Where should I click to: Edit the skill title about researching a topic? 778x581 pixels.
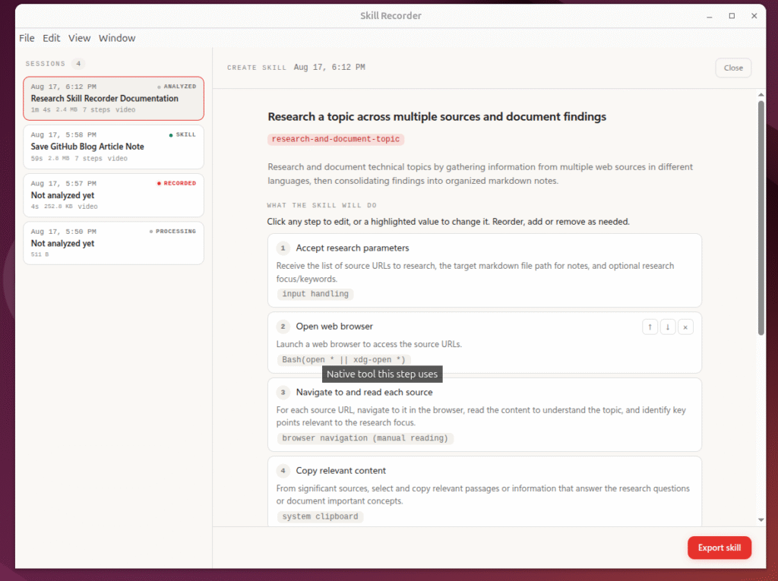437,117
